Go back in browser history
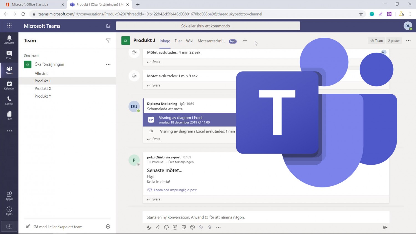The height and width of the screenshot is (234, 416). (6, 14)
